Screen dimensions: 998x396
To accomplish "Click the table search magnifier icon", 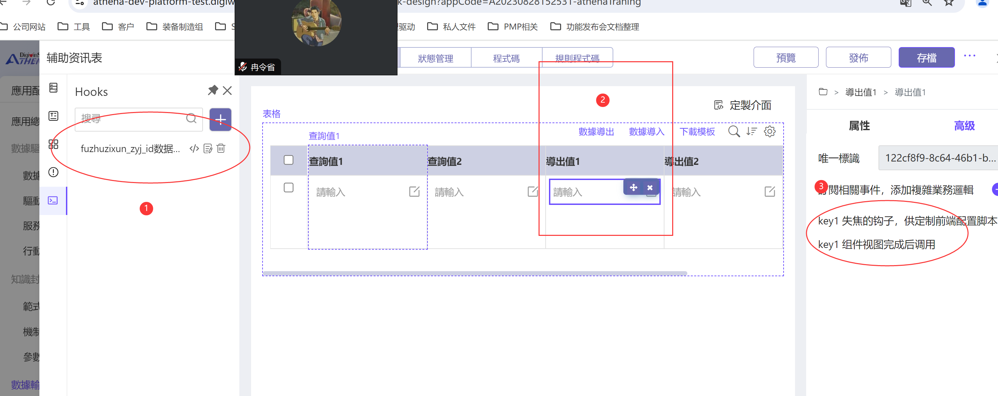I will 733,132.
